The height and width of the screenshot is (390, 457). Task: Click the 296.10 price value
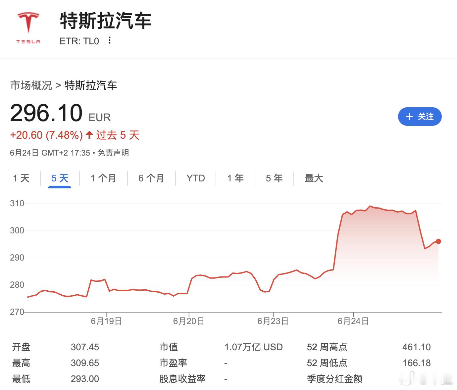point(46,113)
